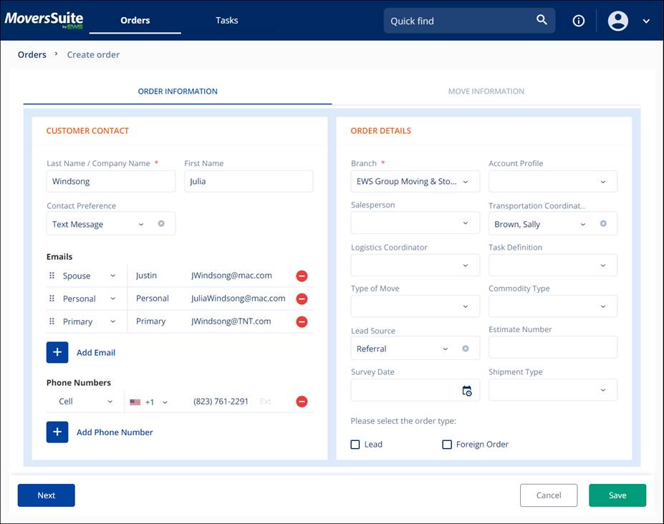Screen dimensions: 664x524
Task: Delete the Cell phone number entry
Action: (x=302, y=402)
